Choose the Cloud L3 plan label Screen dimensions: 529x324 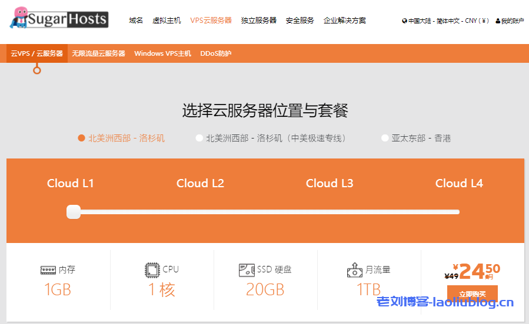[x=330, y=183]
